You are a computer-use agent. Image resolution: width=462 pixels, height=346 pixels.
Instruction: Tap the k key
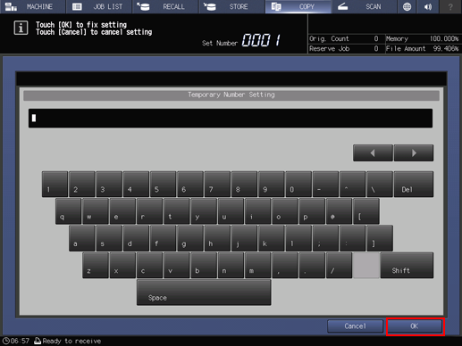(272, 238)
